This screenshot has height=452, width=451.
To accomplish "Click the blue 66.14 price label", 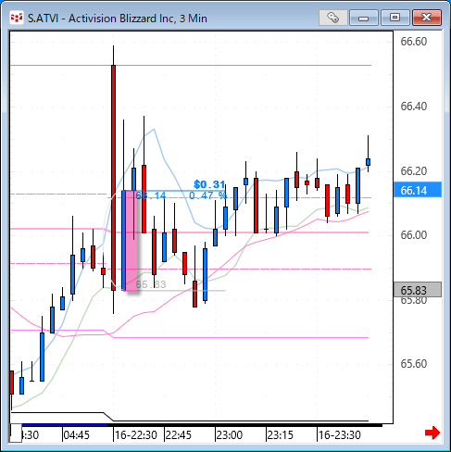I will click(418, 190).
